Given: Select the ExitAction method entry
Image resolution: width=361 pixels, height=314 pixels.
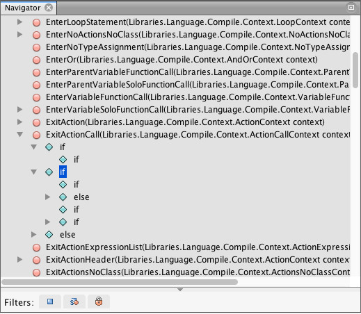Looking at the screenshot, I should pos(185,122).
